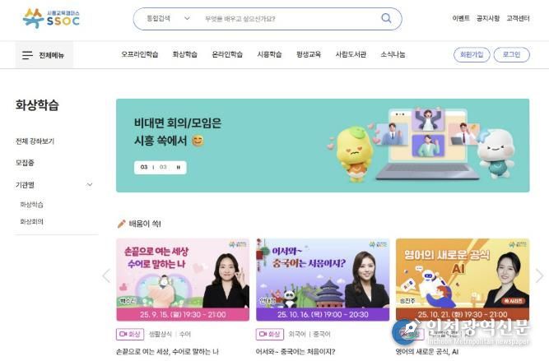Viewport: 549px width, 361px height.
Task: Open the 통합검색 dropdown in search bar
Action: (x=168, y=18)
